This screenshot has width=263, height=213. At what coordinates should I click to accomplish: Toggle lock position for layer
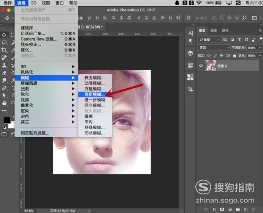coord(222,56)
